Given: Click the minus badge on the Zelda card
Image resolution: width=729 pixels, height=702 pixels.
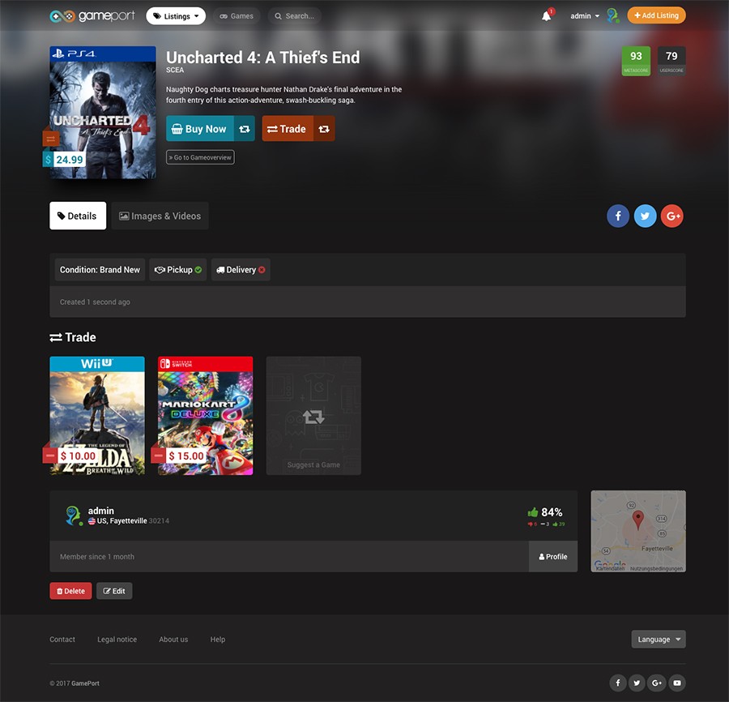Looking at the screenshot, I should [49, 456].
